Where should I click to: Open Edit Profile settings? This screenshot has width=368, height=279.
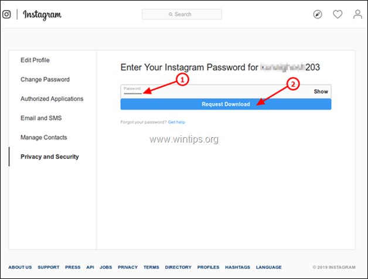(x=35, y=60)
